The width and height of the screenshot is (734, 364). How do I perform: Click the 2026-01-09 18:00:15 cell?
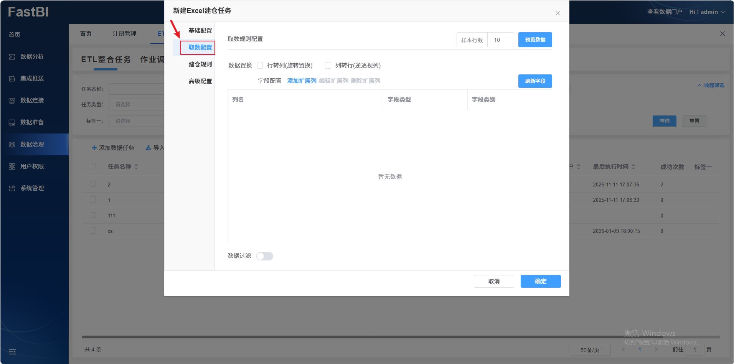coord(616,231)
